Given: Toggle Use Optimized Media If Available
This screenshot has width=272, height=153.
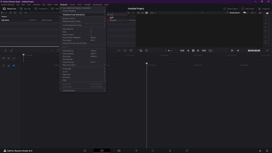Looking at the screenshot, I should click(x=83, y=8).
